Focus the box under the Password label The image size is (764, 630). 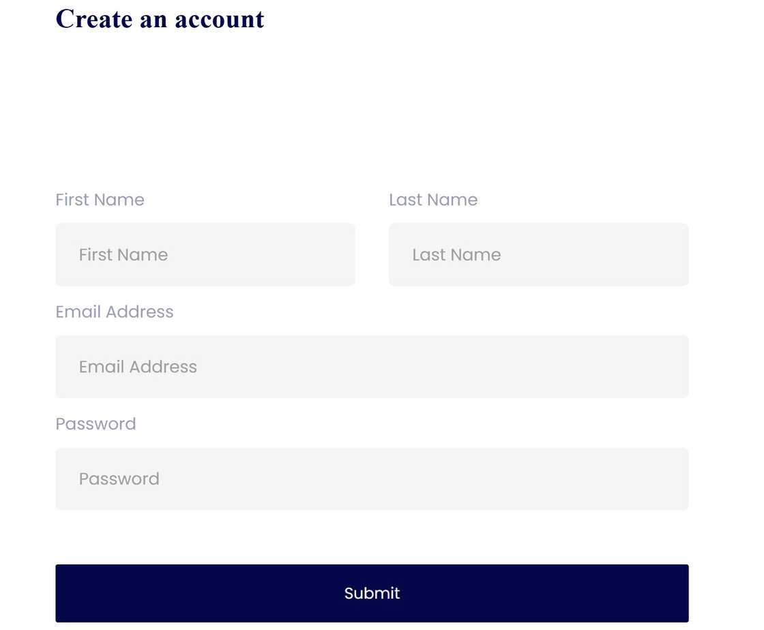pyautogui.click(x=372, y=479)
